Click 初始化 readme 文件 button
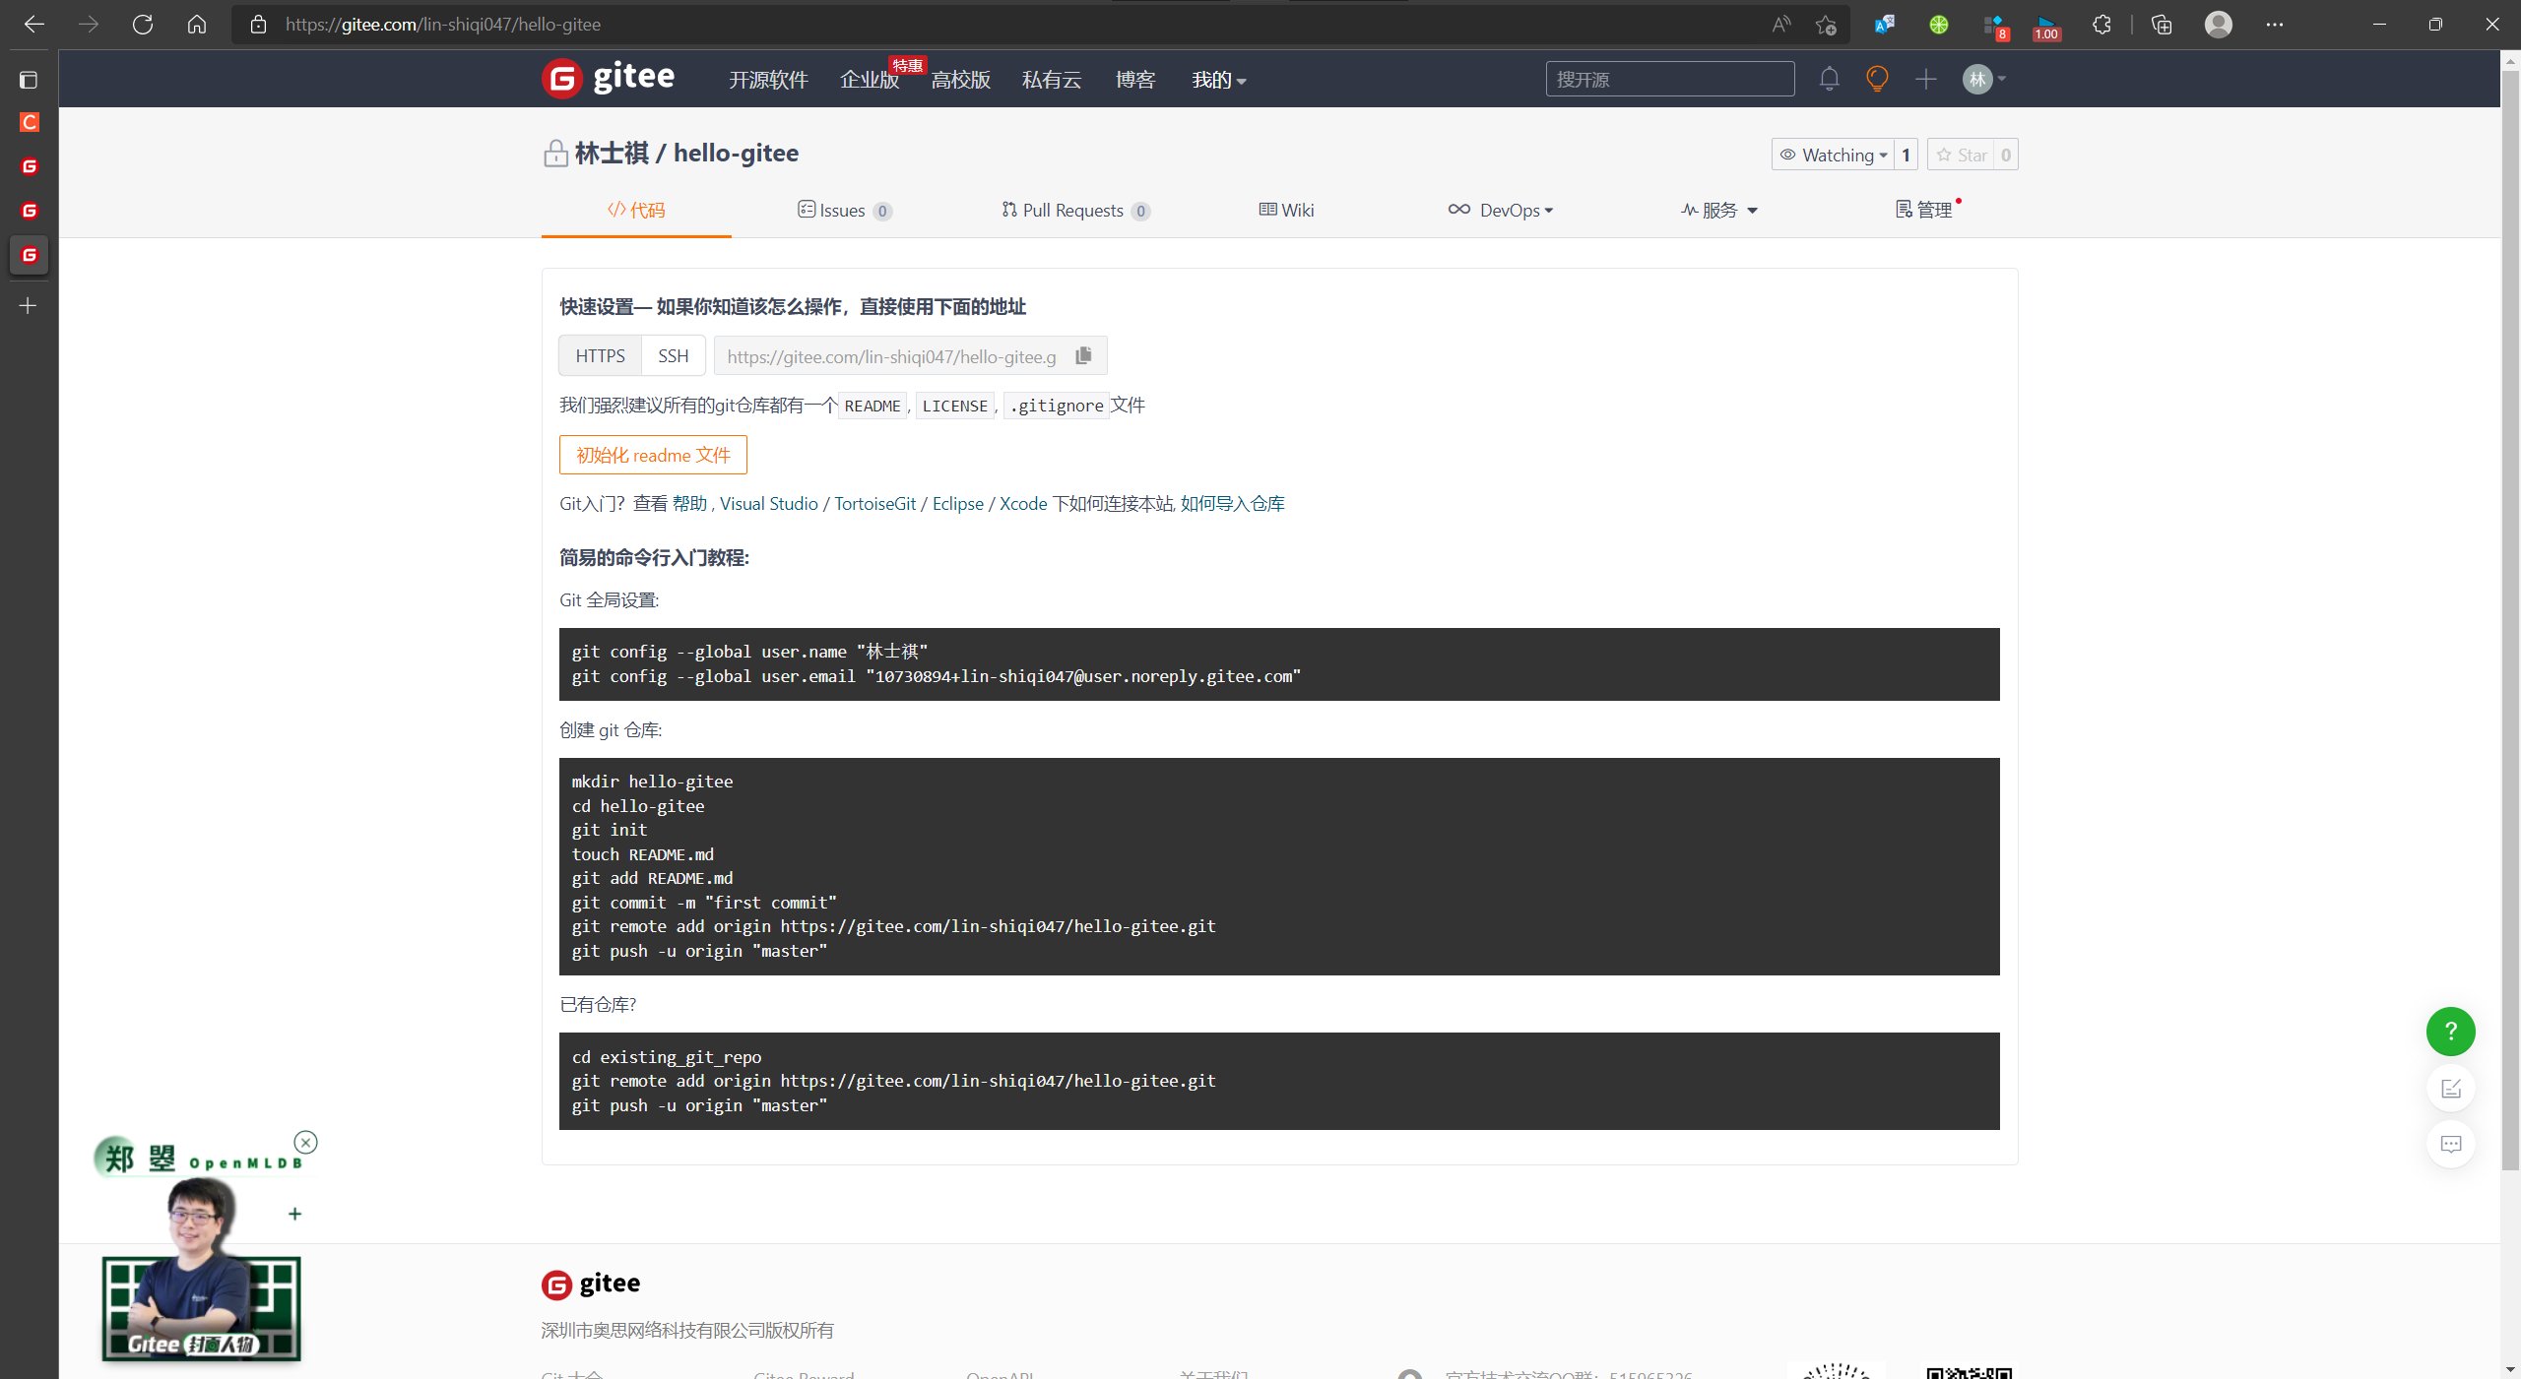Viewport: 2521px width, 1379px height. (x=653, y=455)
